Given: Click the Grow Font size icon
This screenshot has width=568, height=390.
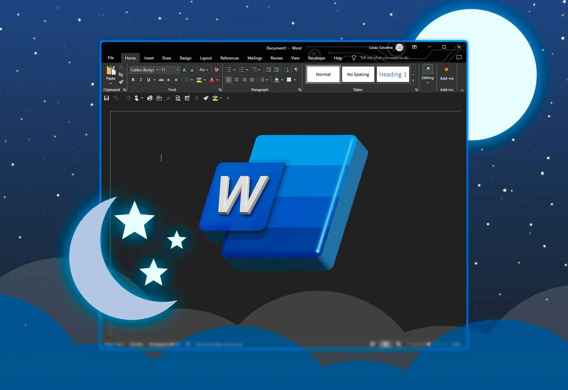Looking at the screenshot, I should tap(184, 70).
